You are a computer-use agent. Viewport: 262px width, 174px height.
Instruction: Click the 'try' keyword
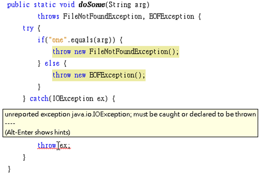[28, 28]
